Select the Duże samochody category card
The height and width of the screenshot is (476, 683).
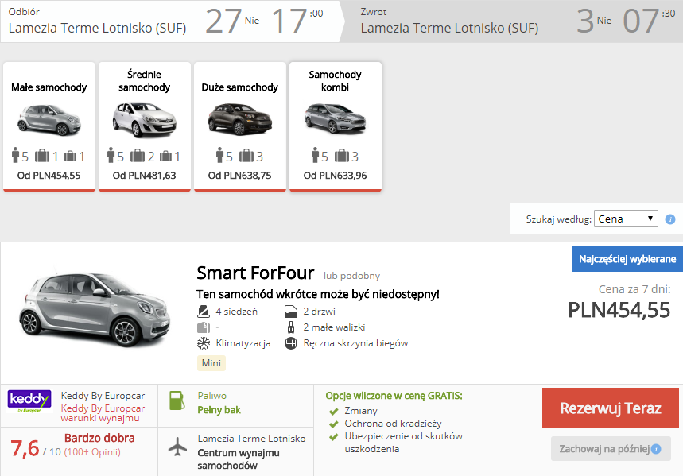pyautogui.click(x=240, y=126)
